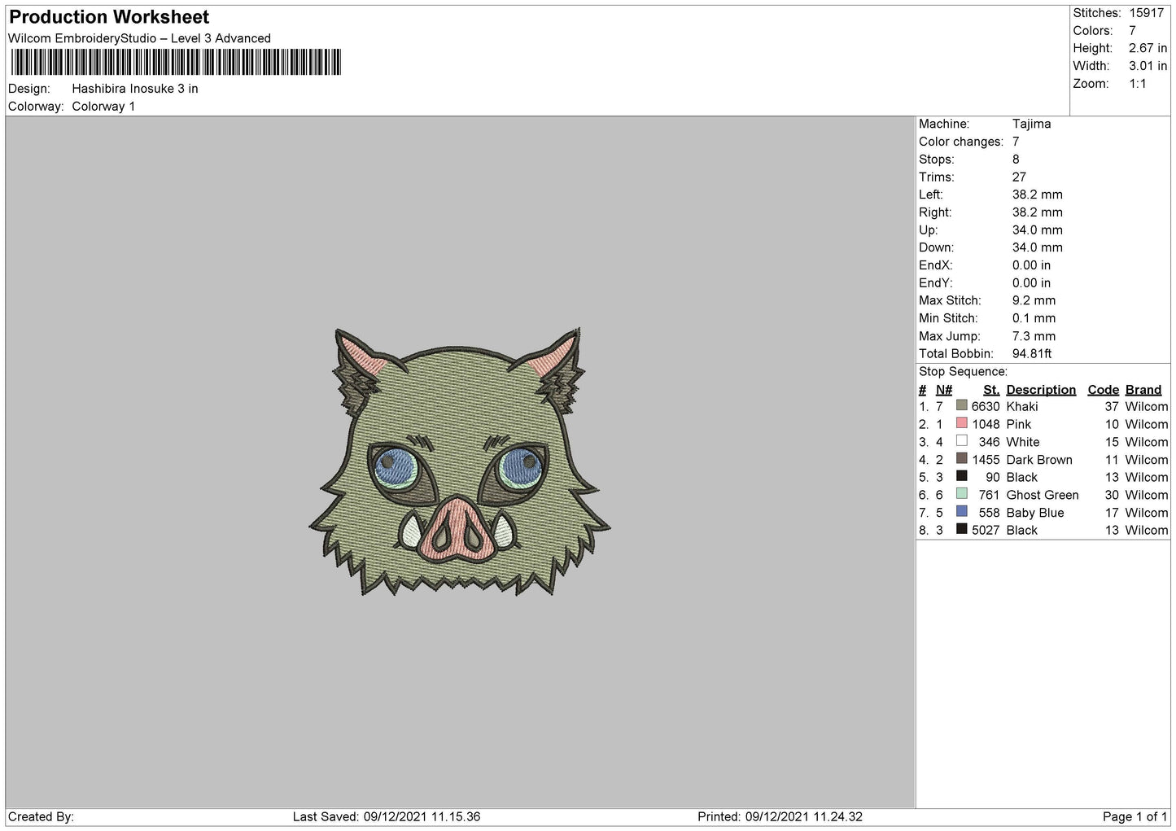This screenshot has height=831, width=1176.
Task: Click the 'Last Saved: 09/12/2021 11.15.36' footer
Action: coord(387,816)
